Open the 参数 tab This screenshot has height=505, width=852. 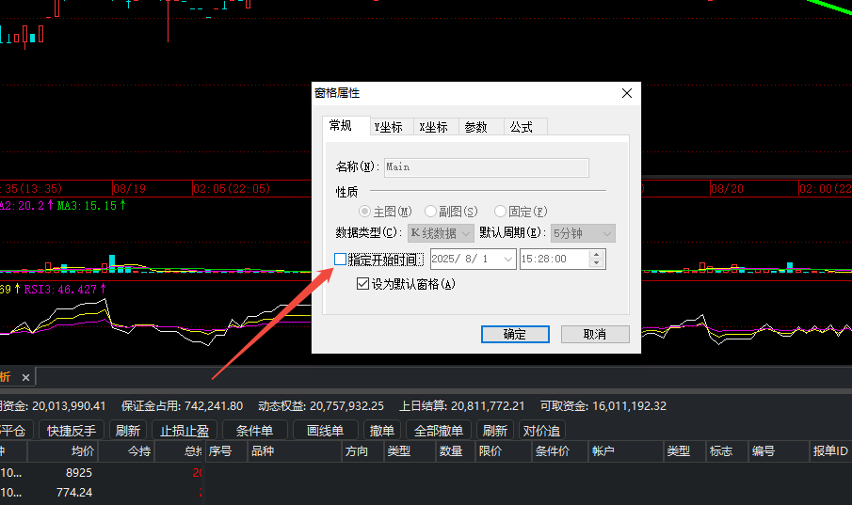point(476,127)
